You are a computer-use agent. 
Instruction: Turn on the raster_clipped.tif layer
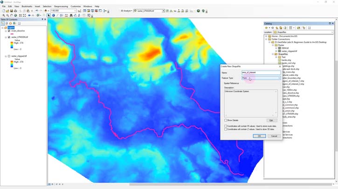point(9,56)
